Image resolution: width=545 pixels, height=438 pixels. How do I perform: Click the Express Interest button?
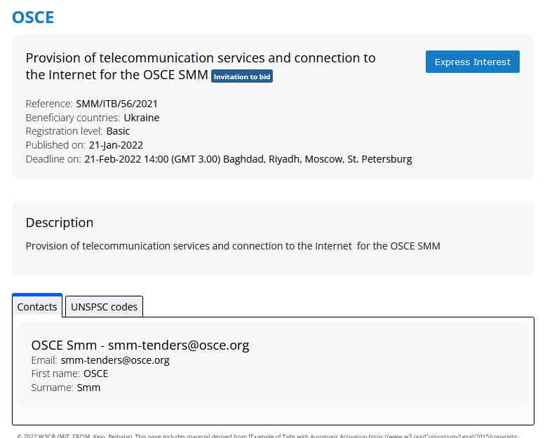[472, 62]
